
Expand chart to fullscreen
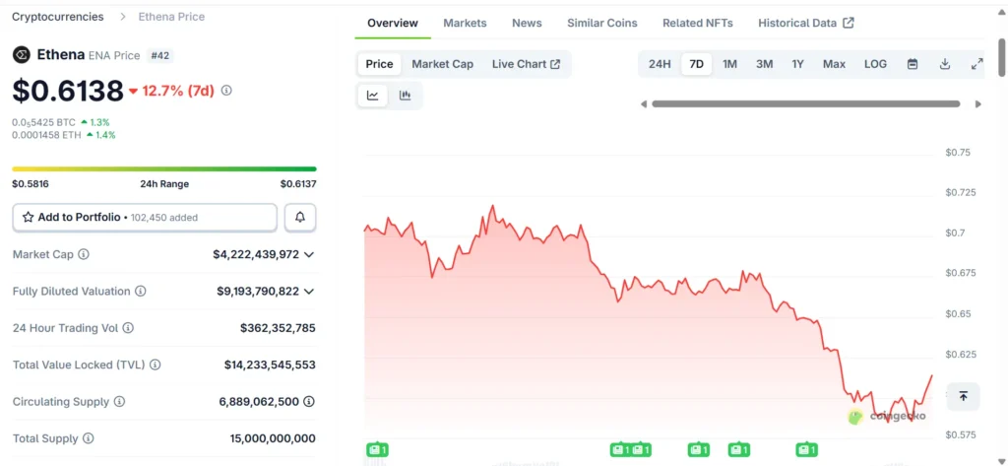[976, 64]
